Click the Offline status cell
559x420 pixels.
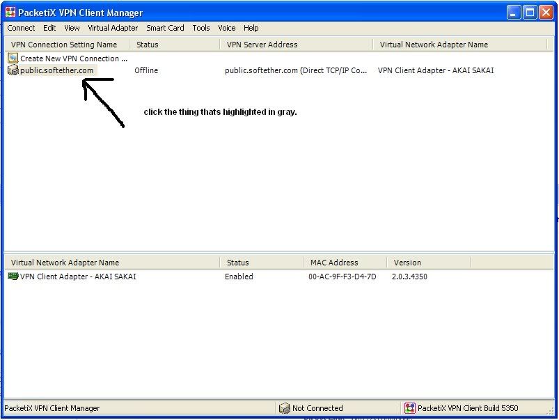pos(146,70)
